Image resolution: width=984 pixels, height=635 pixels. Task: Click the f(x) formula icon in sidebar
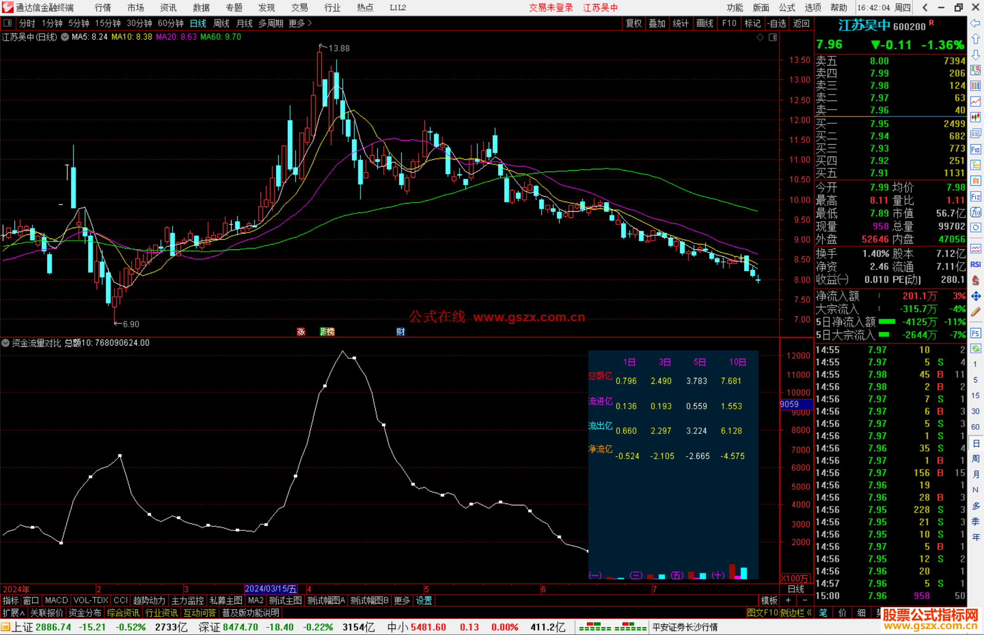tap(975, 212)
